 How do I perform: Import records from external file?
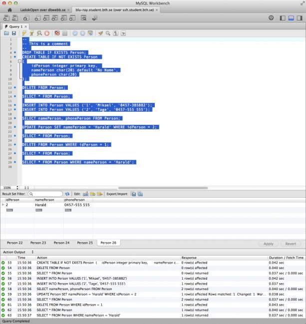point(140,194)
